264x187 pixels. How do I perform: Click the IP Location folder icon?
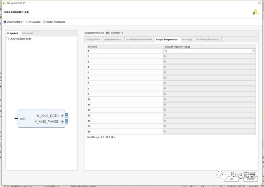pos(26,22)
